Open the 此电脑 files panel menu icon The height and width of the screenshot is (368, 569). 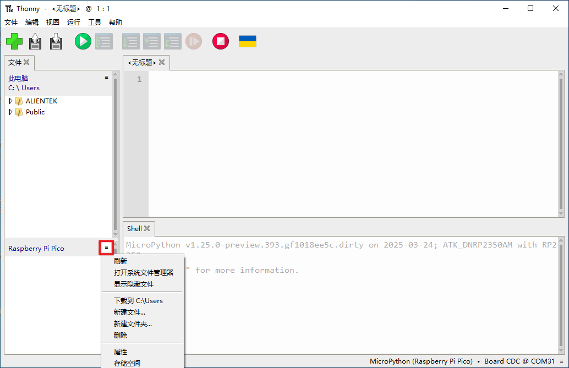coord(106,78)
